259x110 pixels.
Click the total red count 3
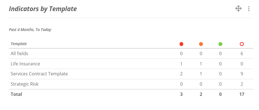181,94
